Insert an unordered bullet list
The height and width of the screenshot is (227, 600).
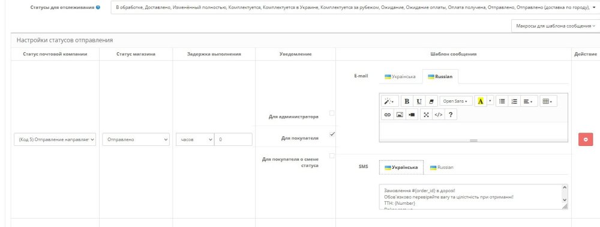pyautogui.click(x=502, y=101)
